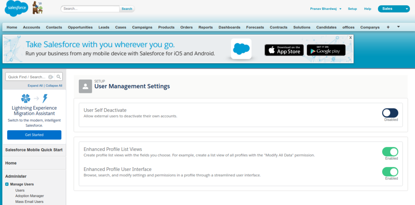Viewport: 415px width, 205px height.
Task: Focus the top Search input field
Action: click(x=90, y=9)
